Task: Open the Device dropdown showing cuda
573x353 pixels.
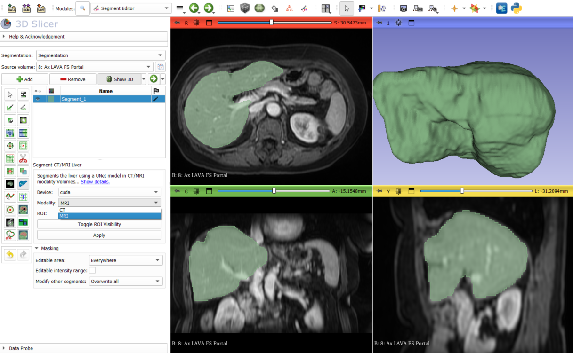Action: pos(110,192)
